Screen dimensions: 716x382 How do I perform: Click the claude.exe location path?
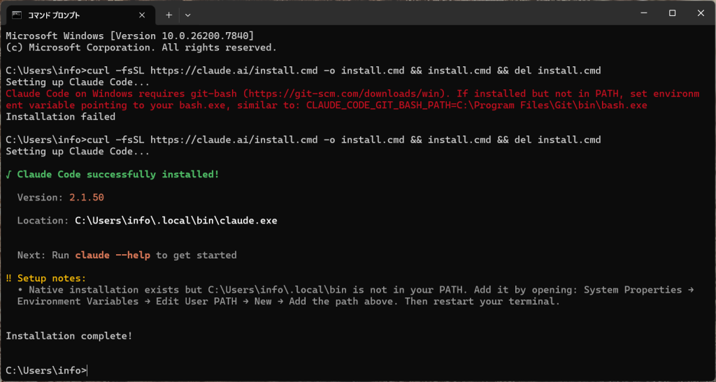pos(176,221)
